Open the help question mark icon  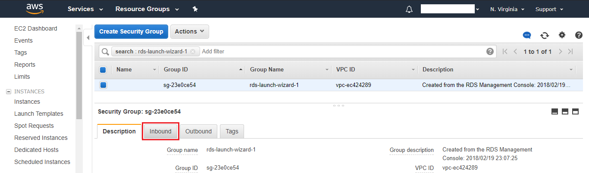[579, 35]
